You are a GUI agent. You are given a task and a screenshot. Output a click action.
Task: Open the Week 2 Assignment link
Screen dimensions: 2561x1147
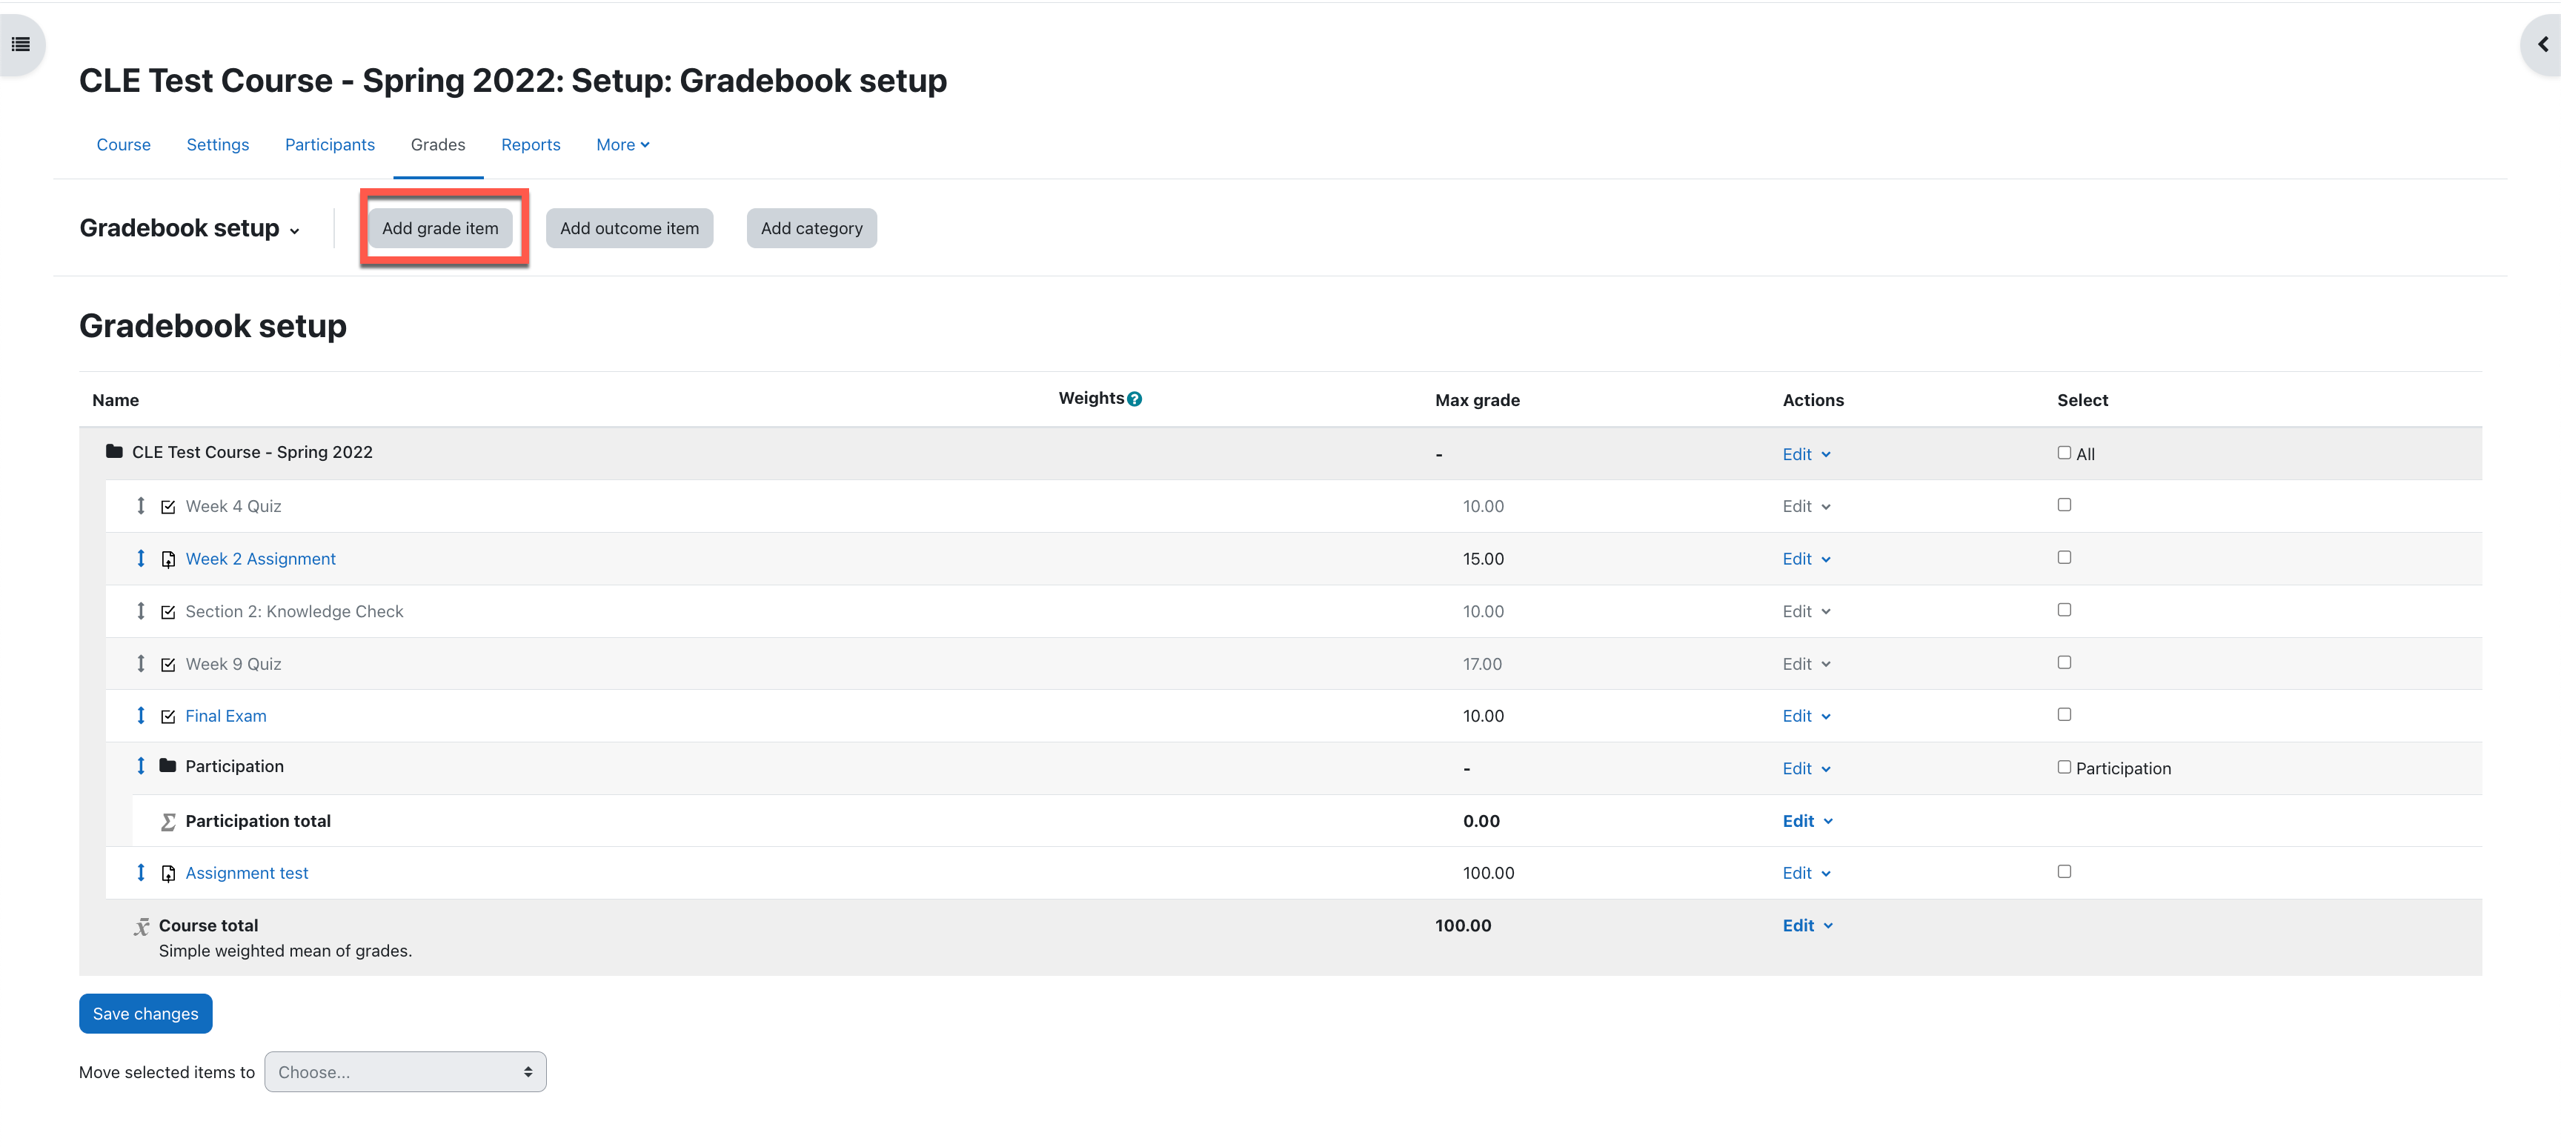coord(261,559)
